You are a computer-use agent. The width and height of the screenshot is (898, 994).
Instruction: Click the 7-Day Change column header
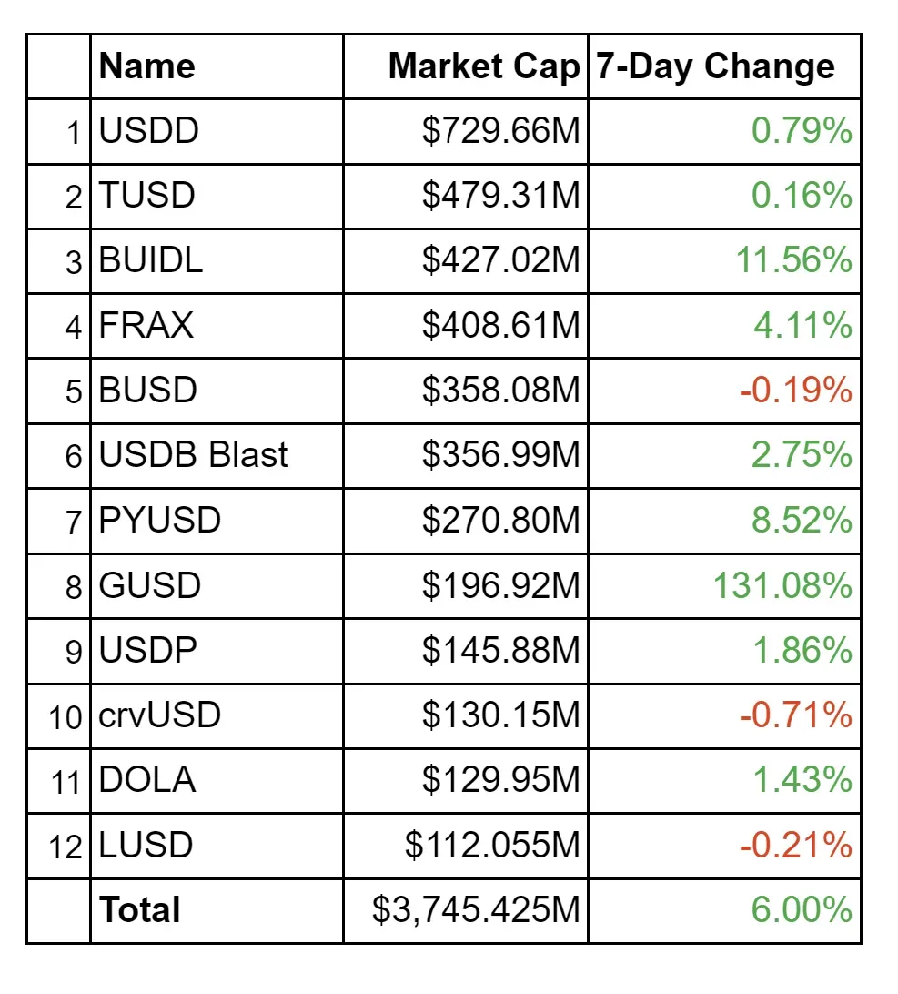[x=715, y=66]
